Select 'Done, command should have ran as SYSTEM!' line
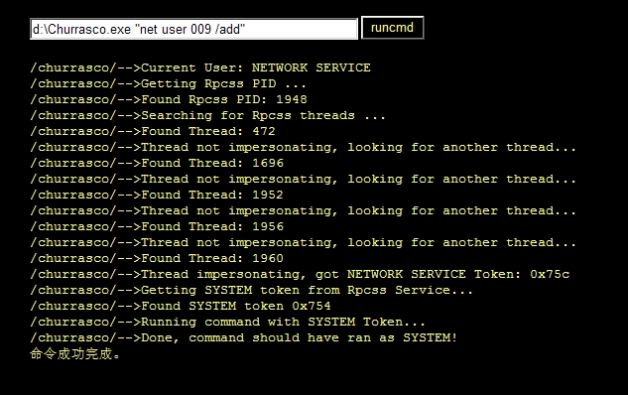The width and height of the screenshot is (628, 395). 243,337
